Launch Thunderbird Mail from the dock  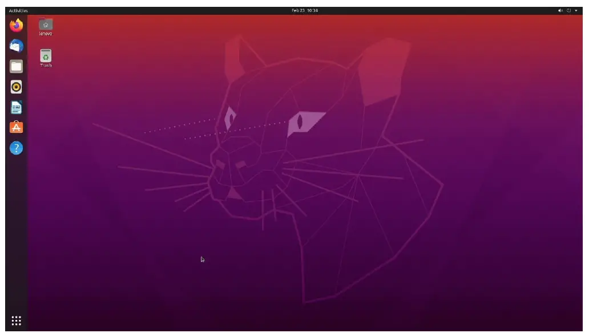[16, 46]
